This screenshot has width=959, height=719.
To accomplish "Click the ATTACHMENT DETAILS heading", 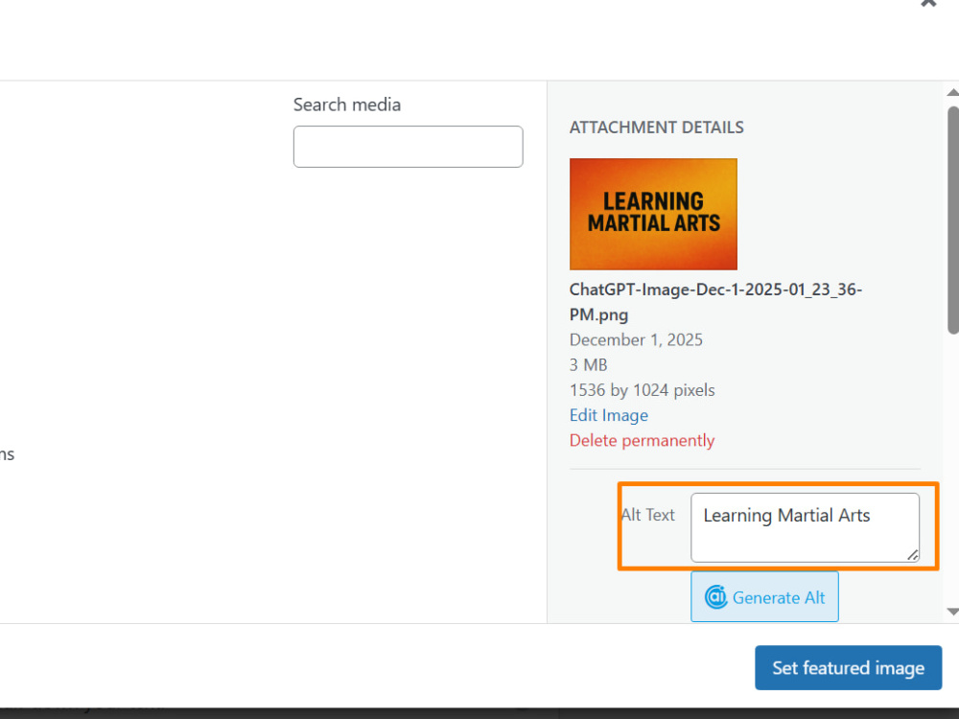I will pyautogui.click(x=656, y=128).
